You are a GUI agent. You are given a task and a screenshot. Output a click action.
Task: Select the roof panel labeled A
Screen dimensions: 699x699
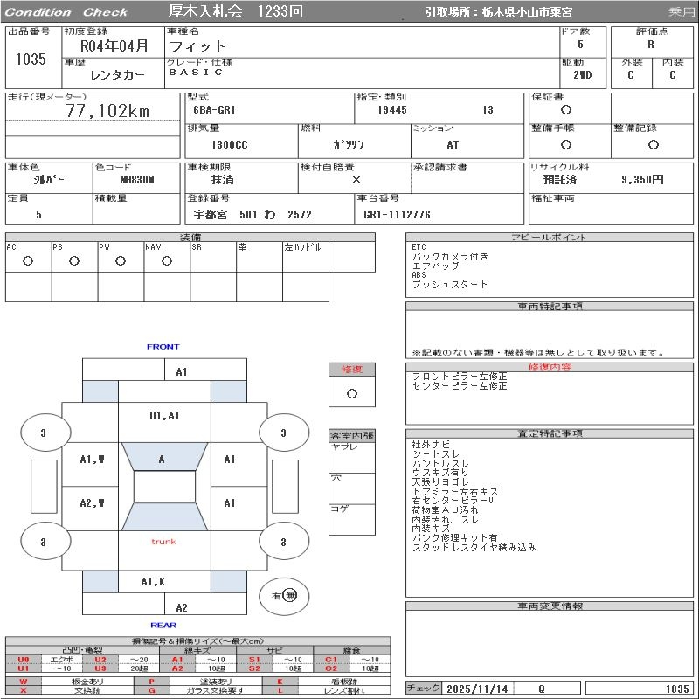coord(163,459)
